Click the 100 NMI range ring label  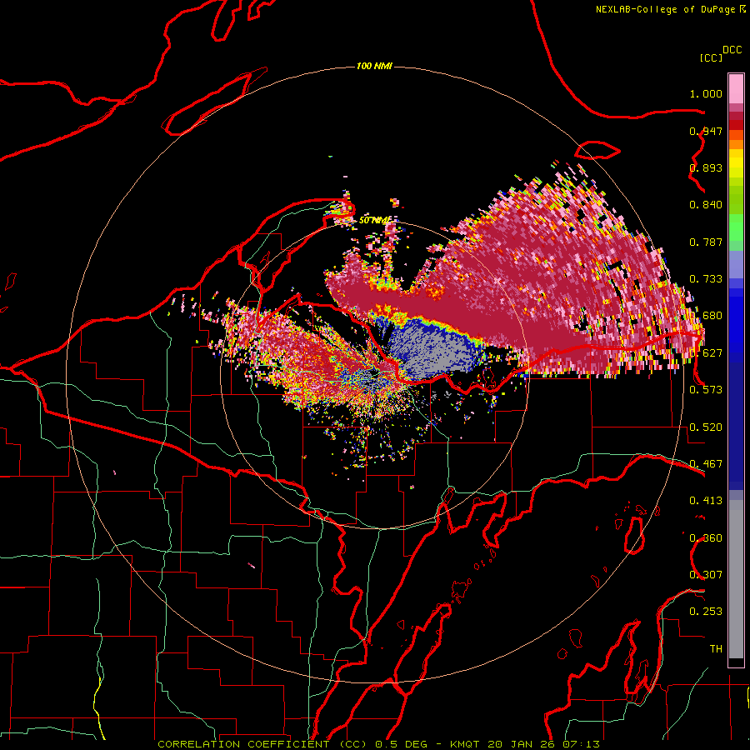tap(374, 66)
